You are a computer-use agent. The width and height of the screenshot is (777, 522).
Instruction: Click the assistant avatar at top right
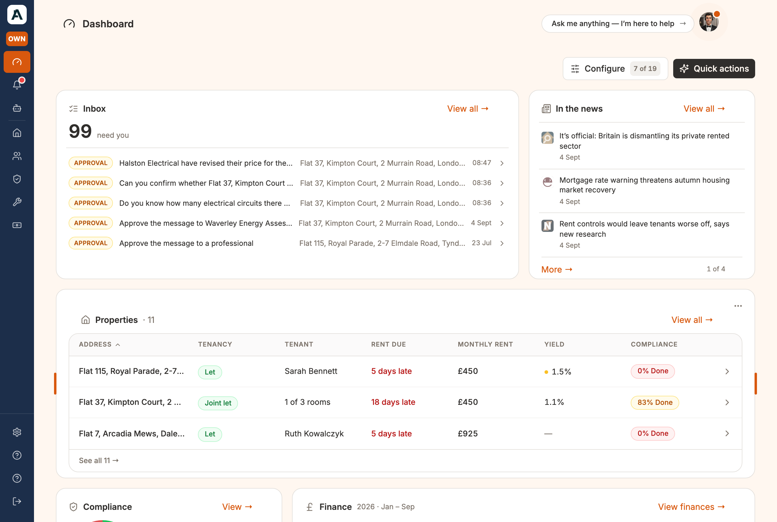(709, 22)
